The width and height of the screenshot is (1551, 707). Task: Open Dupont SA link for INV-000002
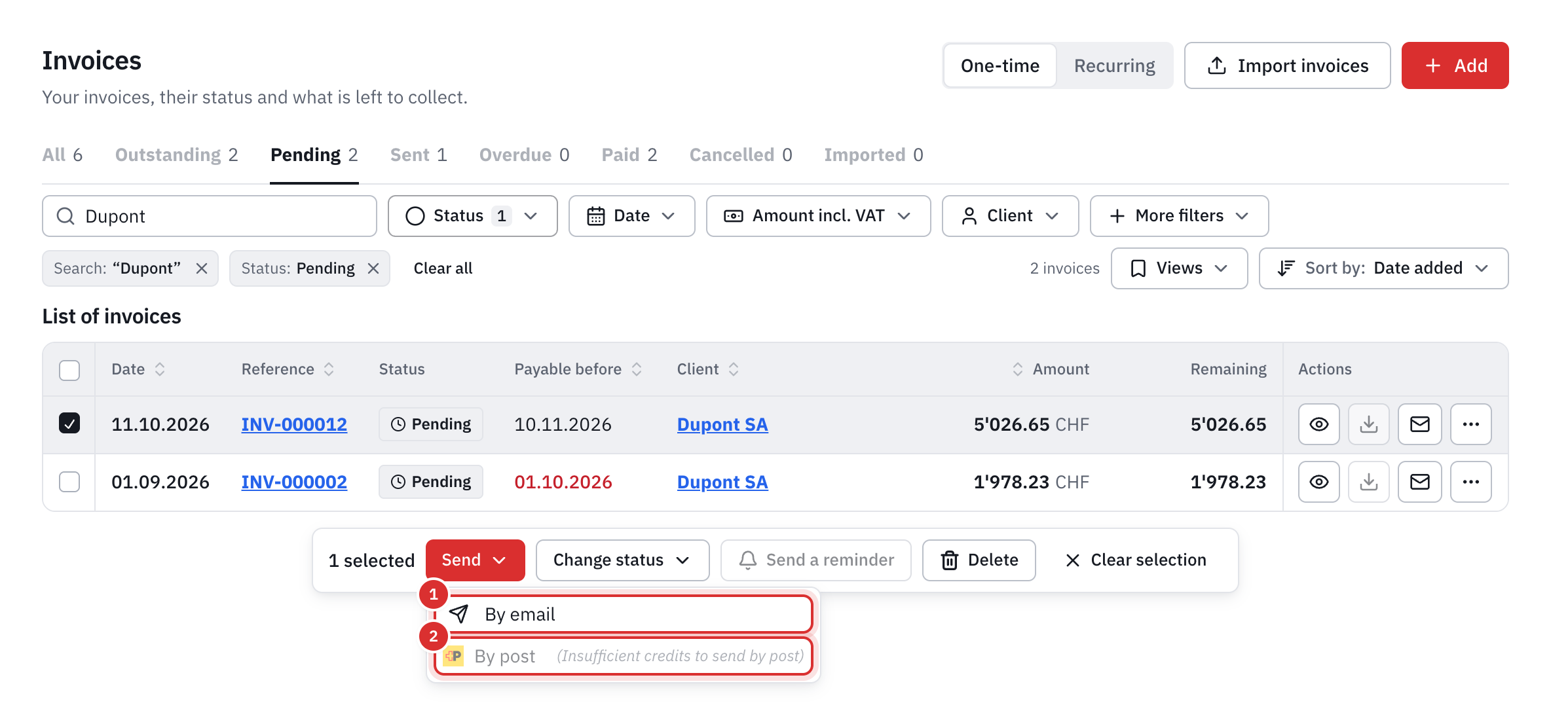722,482
